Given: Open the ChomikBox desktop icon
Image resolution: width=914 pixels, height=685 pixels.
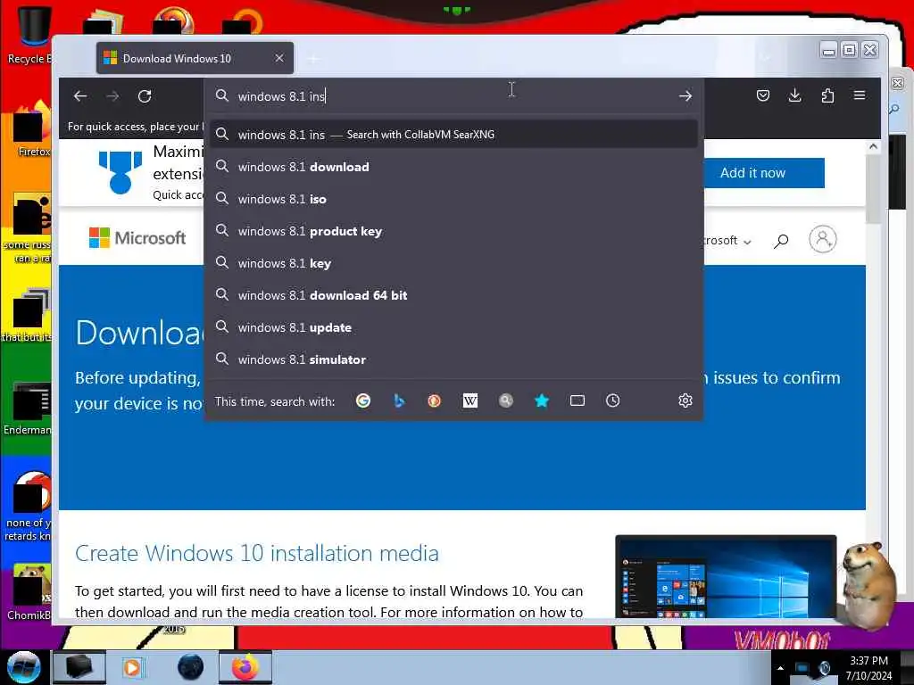Looking at the screenshot, I should coord(29,591).
